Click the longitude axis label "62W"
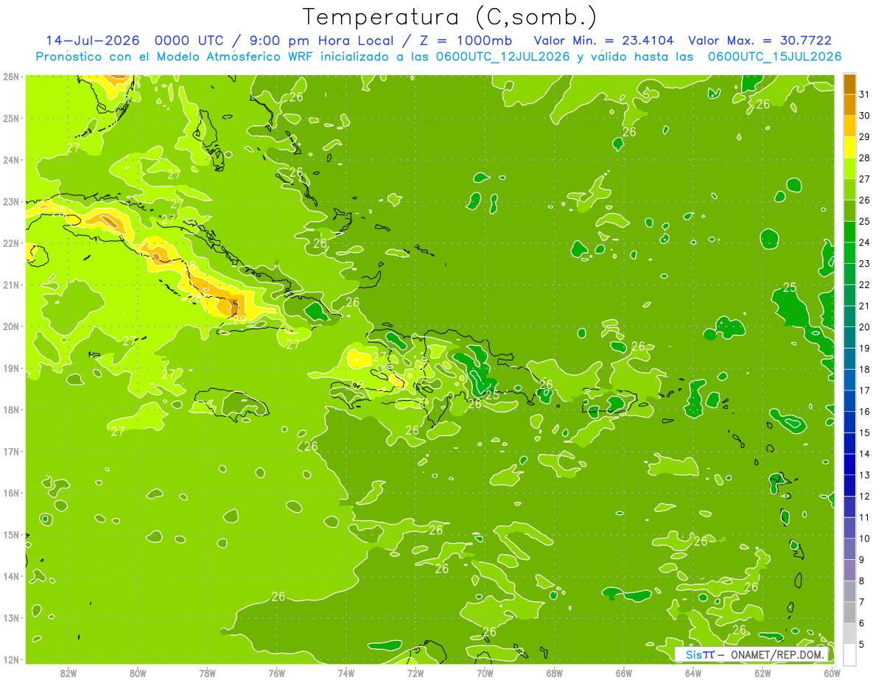This screenshot has height=683, width=884. click(x=763, y=673)
